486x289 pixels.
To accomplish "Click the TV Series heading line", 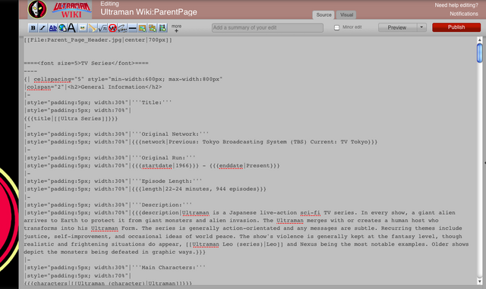I will [x=86, y=63].
